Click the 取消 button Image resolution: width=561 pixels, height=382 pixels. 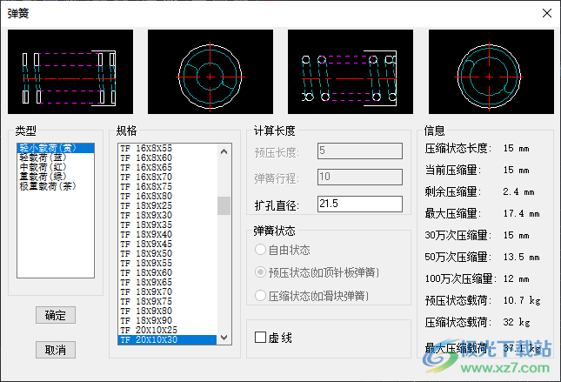click(x=56, y=350)
